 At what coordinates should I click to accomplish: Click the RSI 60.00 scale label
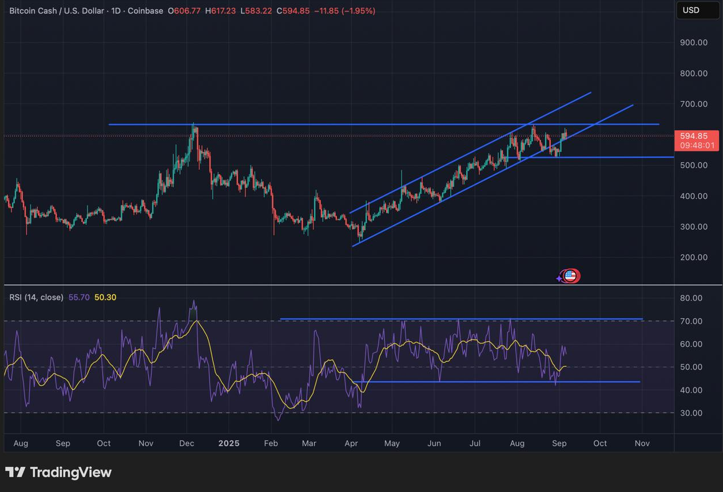(691, 344)
